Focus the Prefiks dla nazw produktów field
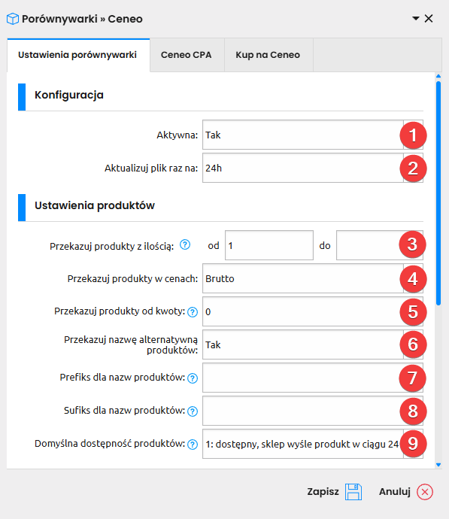Viewport: 449px width, 519px height. coord(313,378)
